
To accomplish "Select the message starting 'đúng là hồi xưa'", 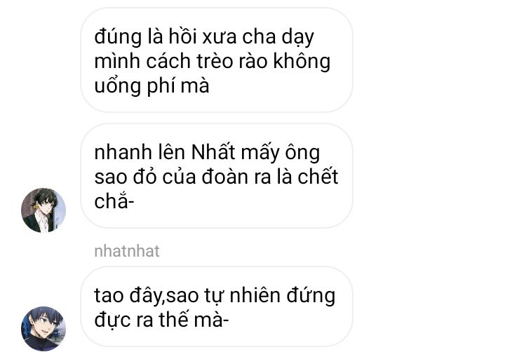I will click(217, 60).
